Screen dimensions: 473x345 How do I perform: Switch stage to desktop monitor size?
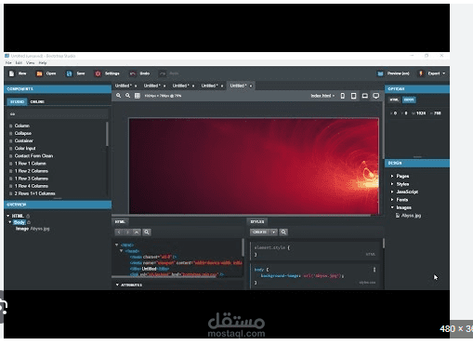click(376, 96)
